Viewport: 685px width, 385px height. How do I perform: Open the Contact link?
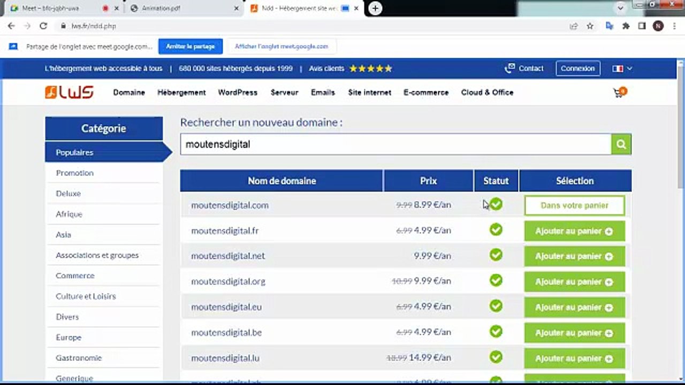pyautogui.click(x=524, y=68)
